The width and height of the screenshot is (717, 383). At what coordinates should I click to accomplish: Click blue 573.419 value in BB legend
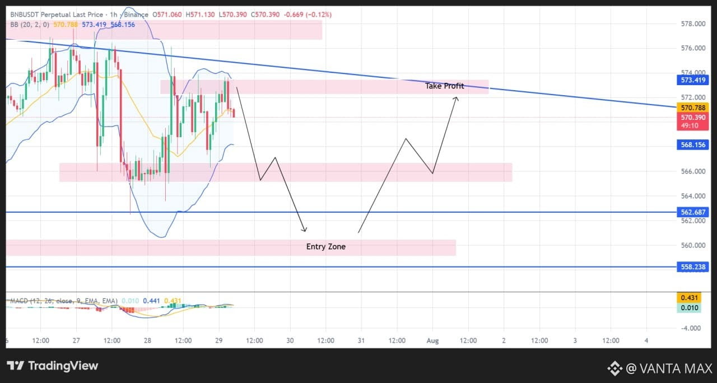94,25
